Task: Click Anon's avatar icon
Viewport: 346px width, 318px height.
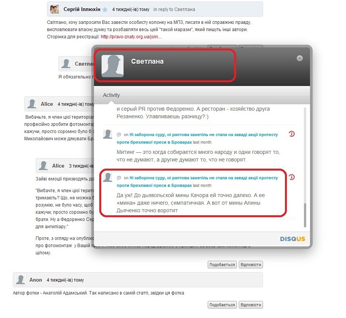Action: [x=20, y=280]
